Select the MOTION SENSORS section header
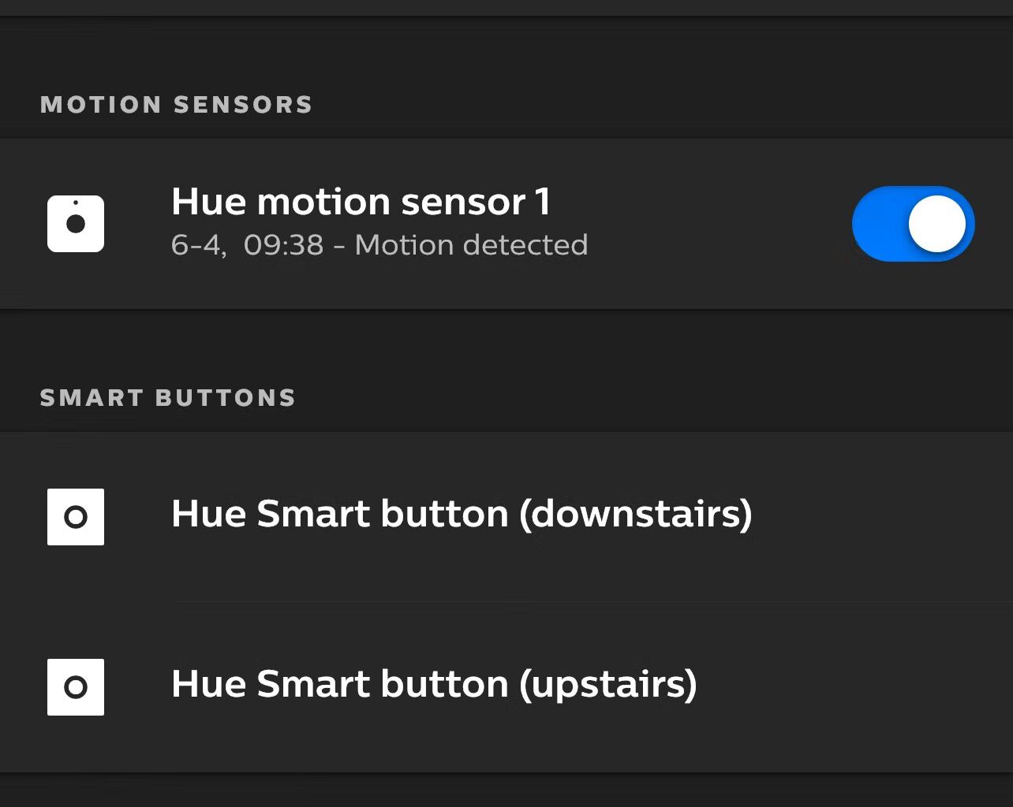The width and height of the screenshot is (1013, 807). tap(177, 105)
